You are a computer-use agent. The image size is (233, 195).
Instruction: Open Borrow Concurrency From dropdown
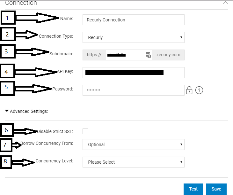coord(134,144)
